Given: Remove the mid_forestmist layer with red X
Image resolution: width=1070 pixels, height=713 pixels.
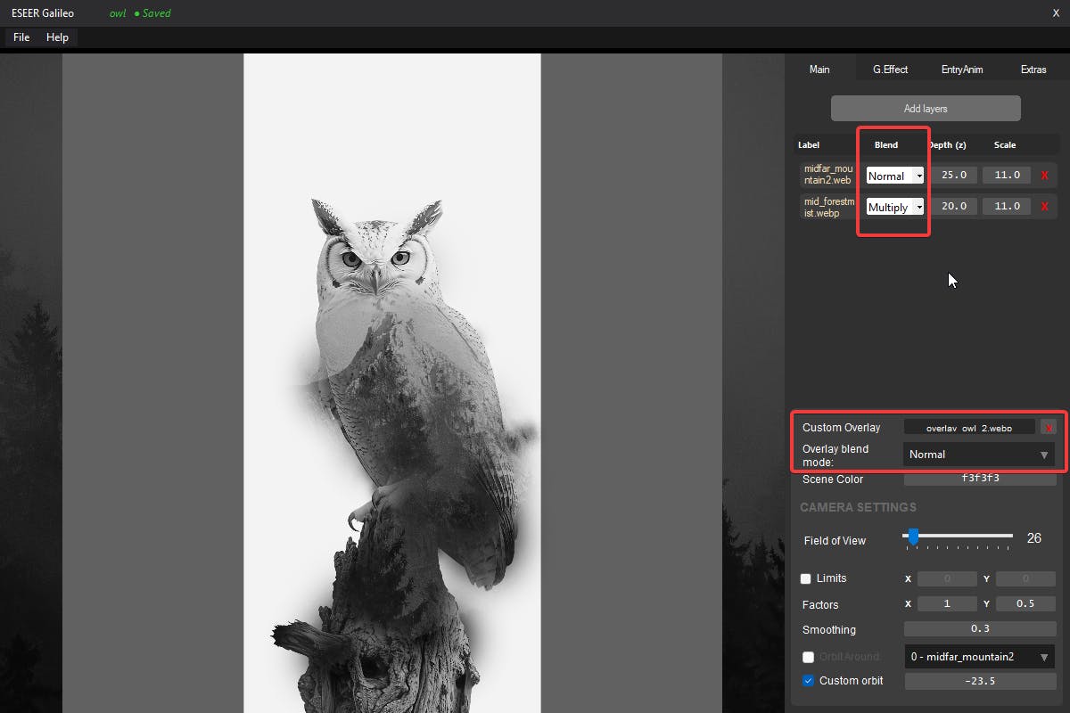Looking at the screenshot, I should [x=1045, y=207].
